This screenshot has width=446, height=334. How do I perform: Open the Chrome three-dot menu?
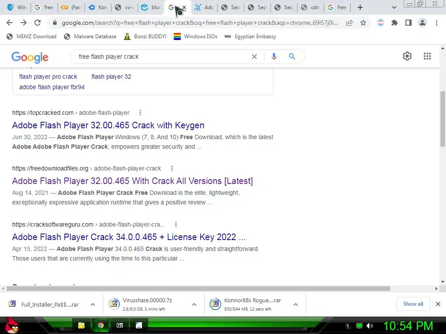(x=436, y=23)
